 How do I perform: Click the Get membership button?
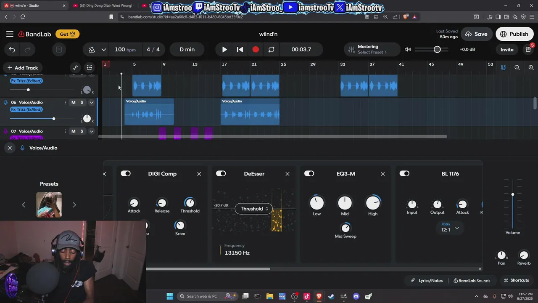click(x=67, y=34)
